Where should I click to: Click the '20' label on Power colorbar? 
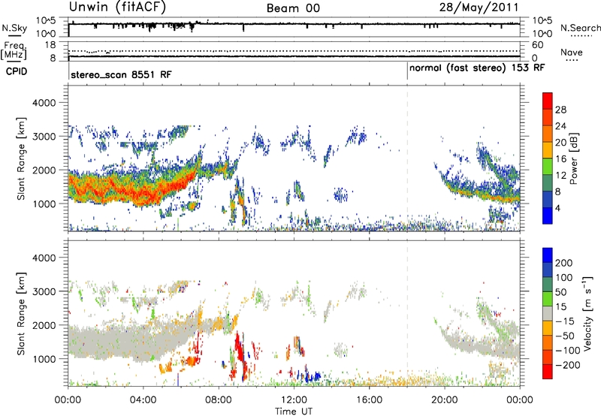point(560,143)
